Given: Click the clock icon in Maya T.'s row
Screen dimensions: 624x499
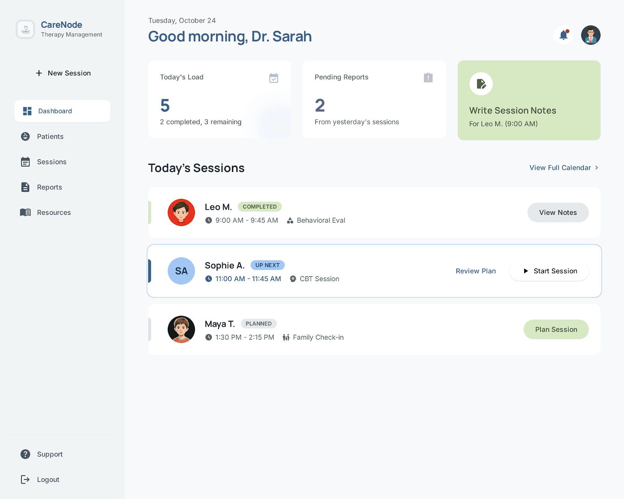Looking at the screenshot, I should 209,337.
